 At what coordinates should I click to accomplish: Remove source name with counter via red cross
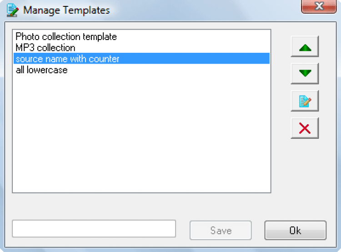[305, 128]
